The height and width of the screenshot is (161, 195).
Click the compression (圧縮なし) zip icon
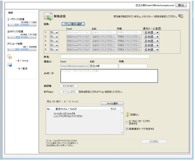[127, 115]
